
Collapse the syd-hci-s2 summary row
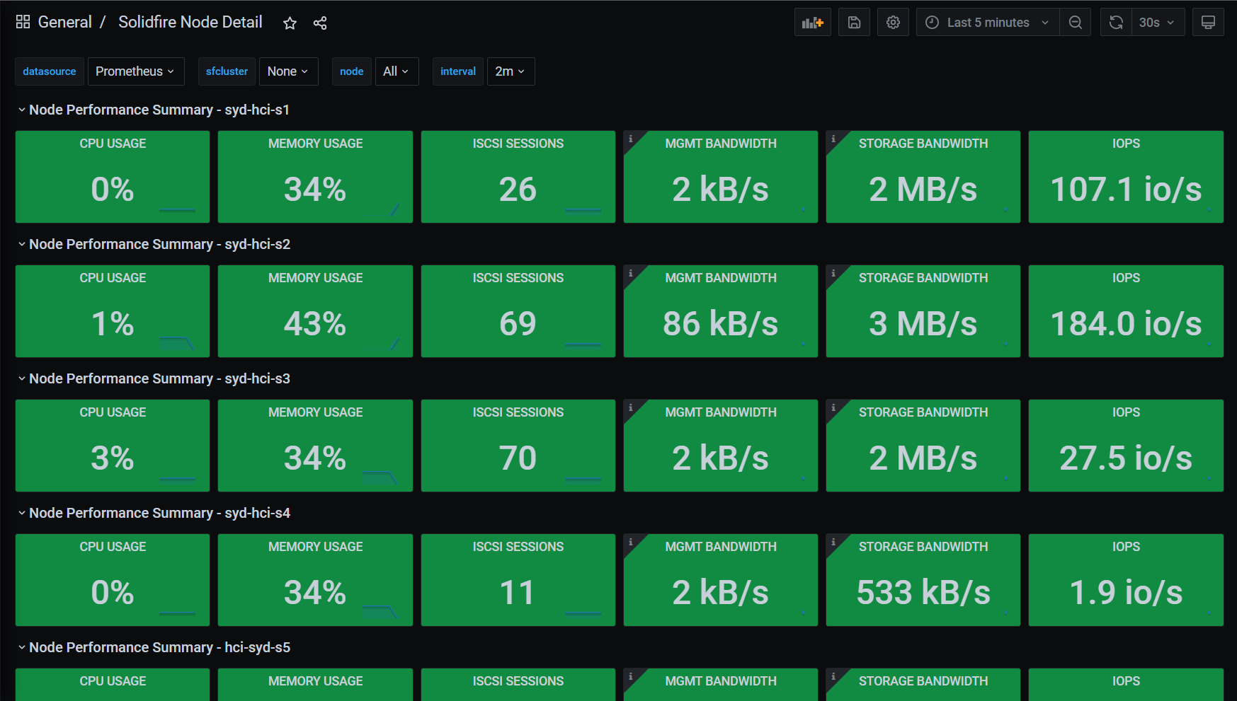153,244
